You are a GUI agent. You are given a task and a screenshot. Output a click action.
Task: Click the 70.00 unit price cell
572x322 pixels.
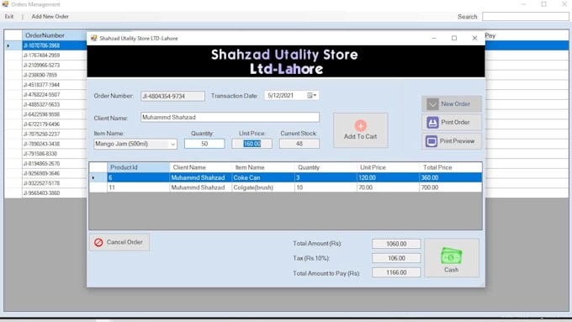point(388,187)
